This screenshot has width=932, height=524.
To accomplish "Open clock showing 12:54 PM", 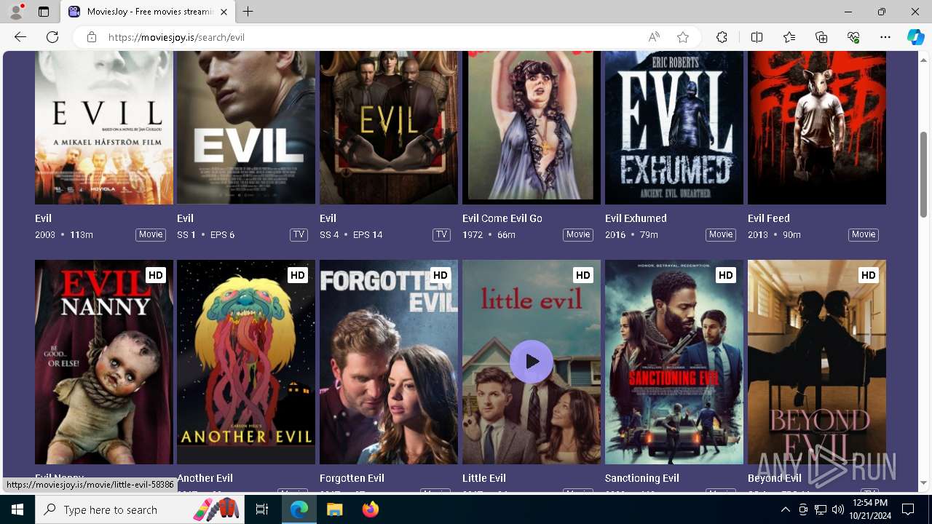I will point(869,509).
